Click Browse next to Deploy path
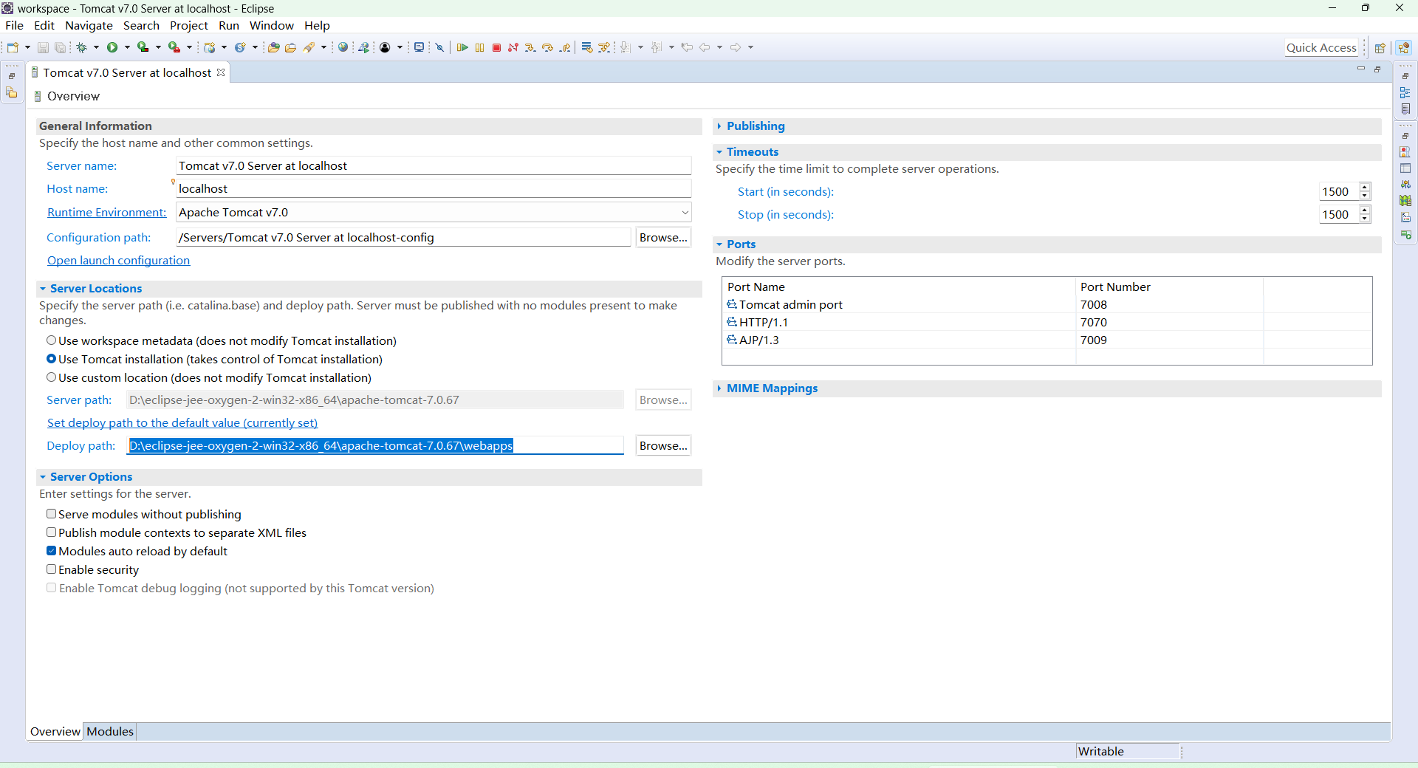The image size is (1418, 768). click(x=663, y=446)
